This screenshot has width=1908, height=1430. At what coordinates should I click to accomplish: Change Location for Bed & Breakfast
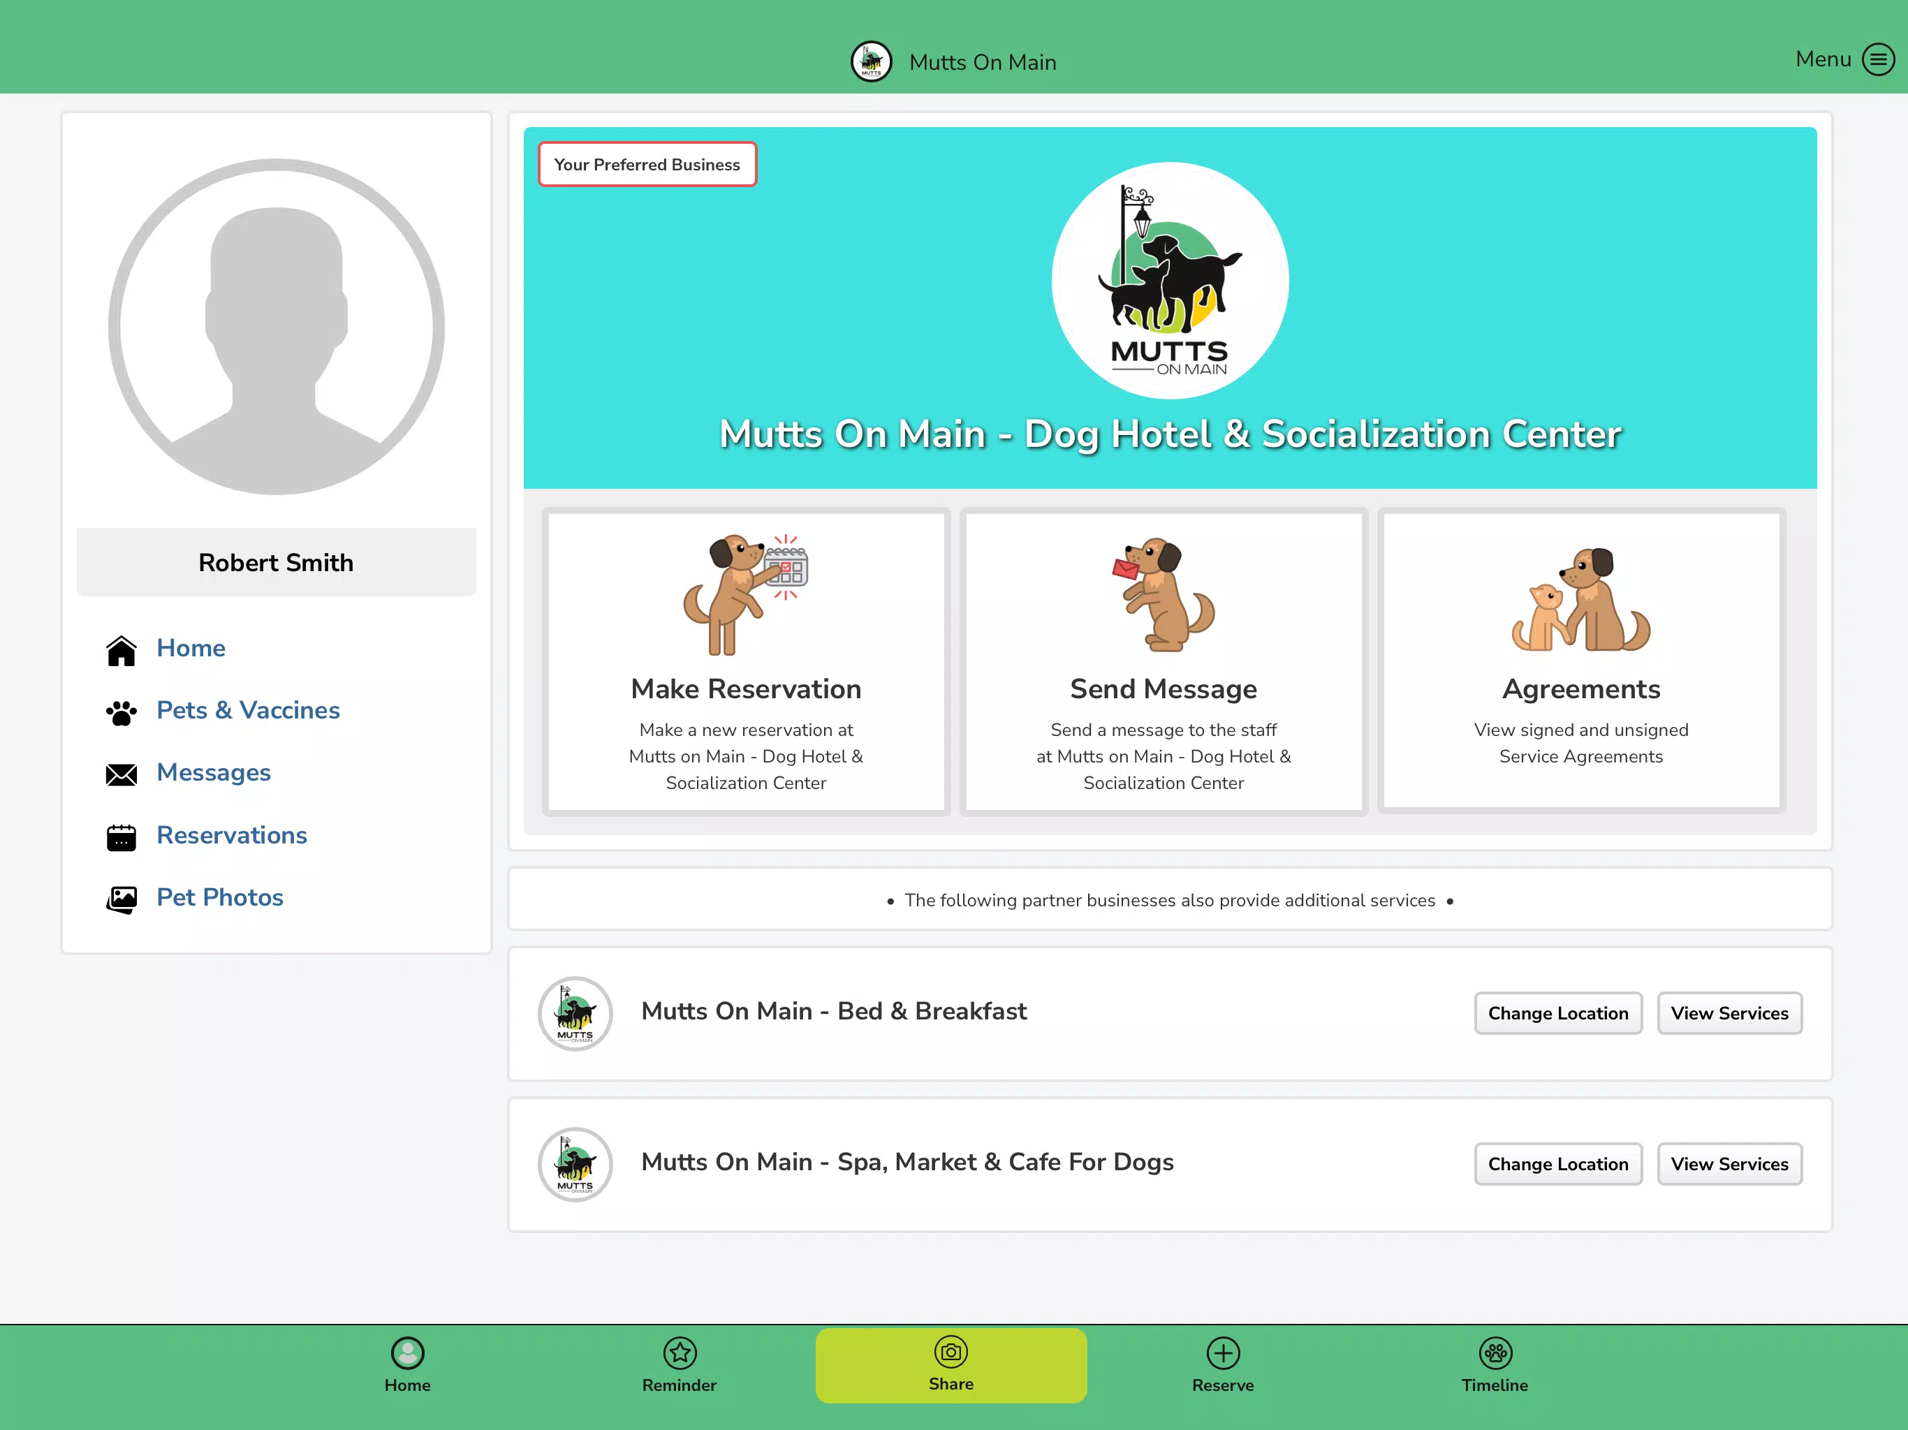tap(1558, 1012)
